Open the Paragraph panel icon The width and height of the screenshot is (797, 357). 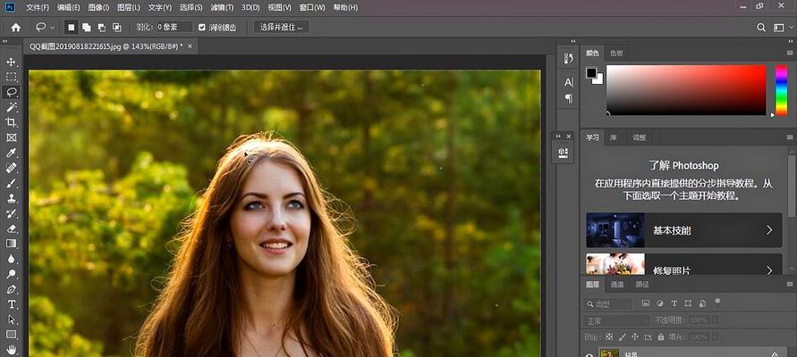[x=569, y=98]
